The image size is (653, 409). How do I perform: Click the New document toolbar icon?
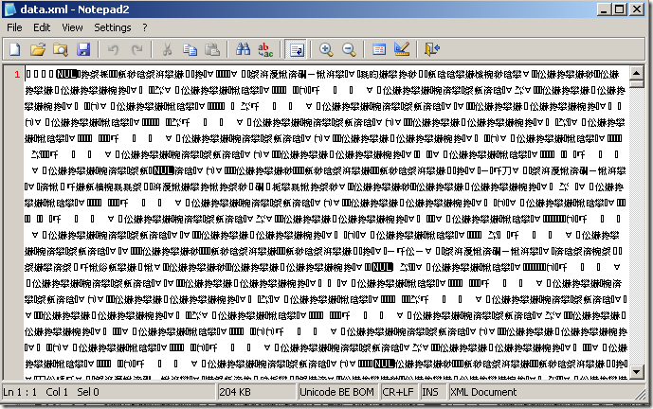(x=15, y=49)
